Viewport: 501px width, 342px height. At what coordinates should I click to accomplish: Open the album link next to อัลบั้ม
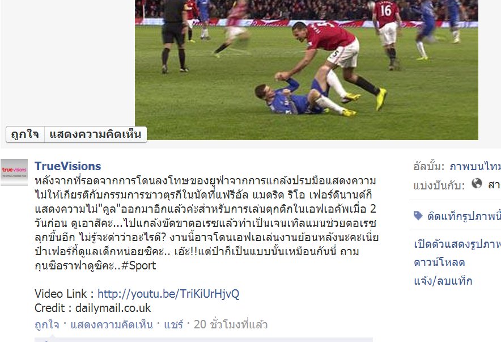pos(475,167)
